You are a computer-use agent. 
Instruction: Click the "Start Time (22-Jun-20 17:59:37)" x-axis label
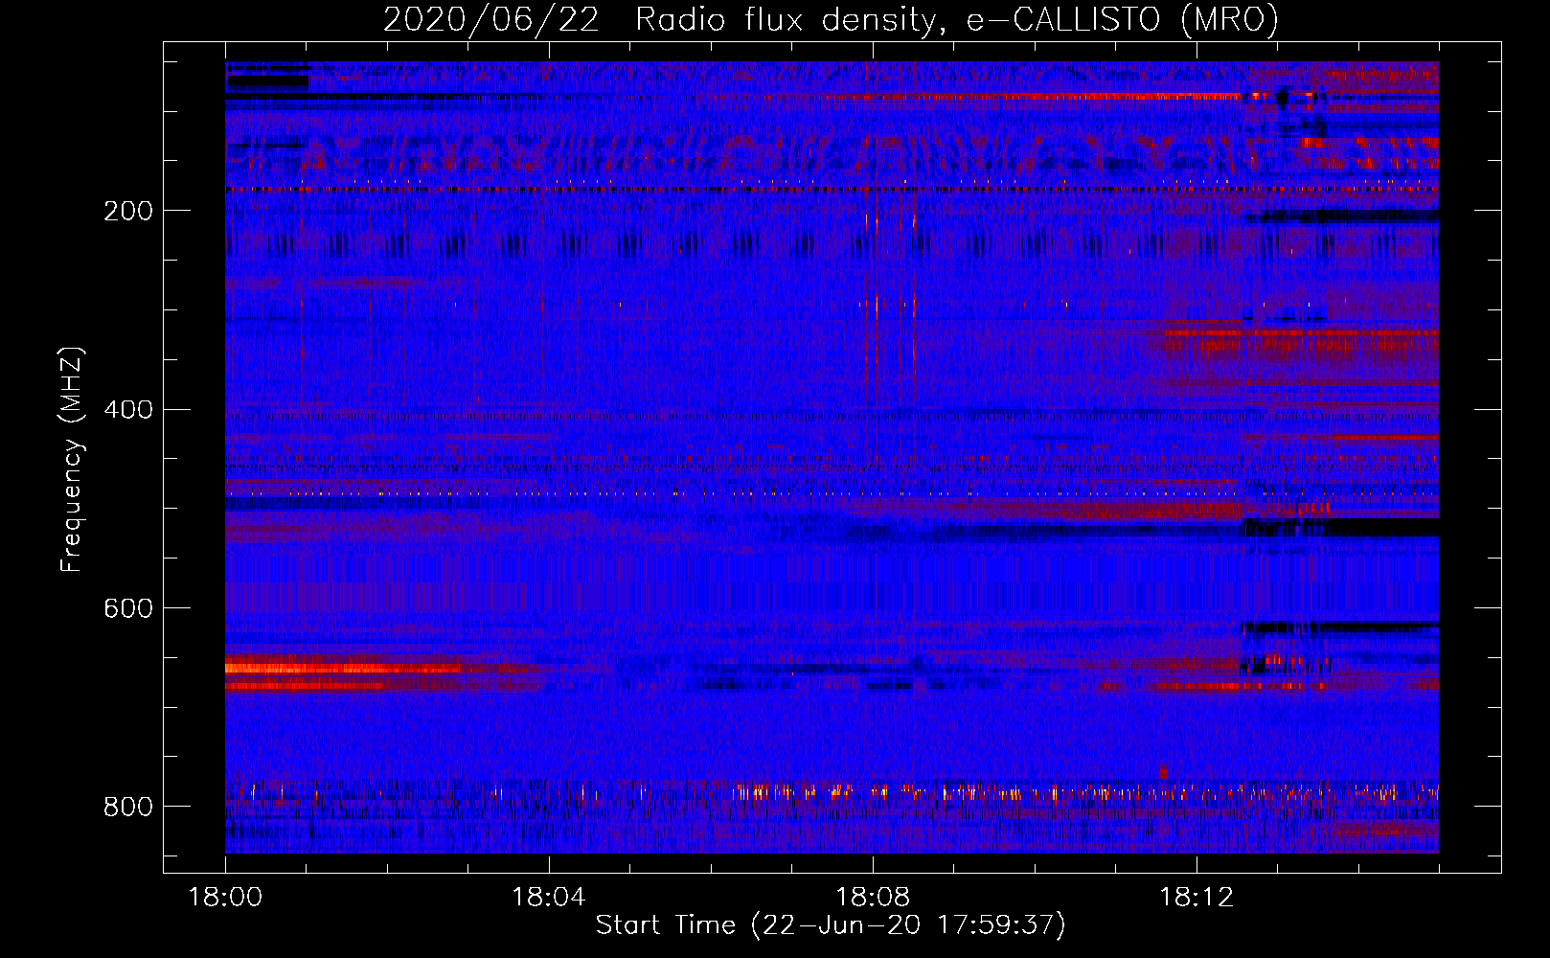pyautogui.click(x=831, y=925)
